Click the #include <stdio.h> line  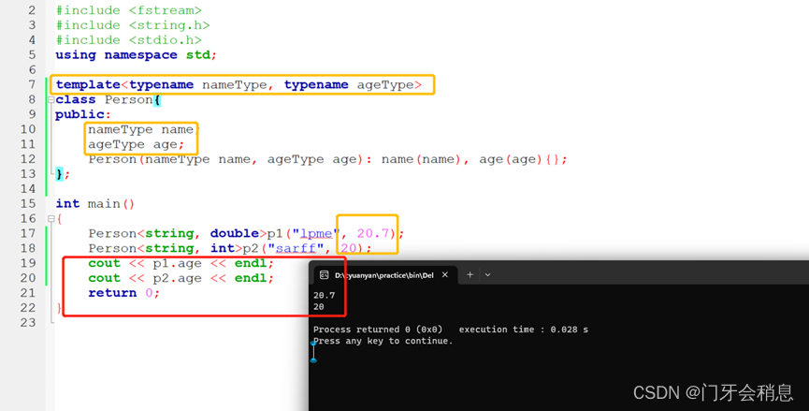pyautogui.click(x=128, y=40)
